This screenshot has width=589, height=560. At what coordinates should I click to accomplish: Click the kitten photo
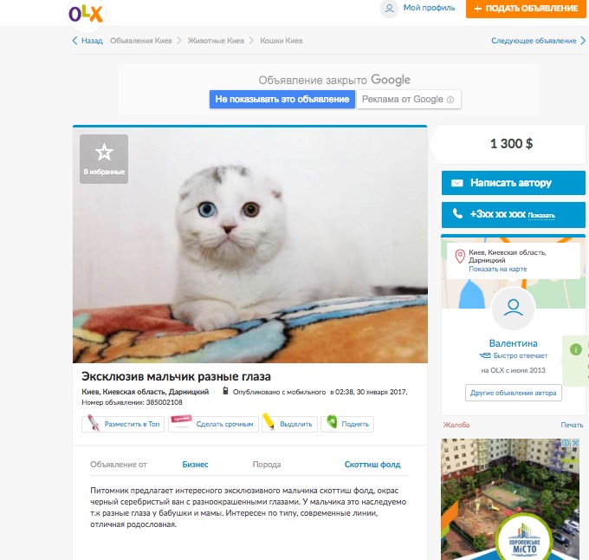pyautogui.click(x=250, y=245)
